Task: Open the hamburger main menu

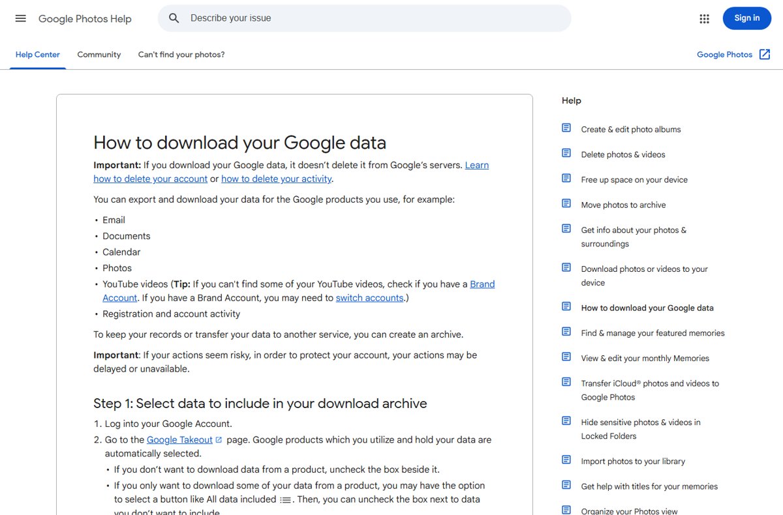Action: coord(21,18)
